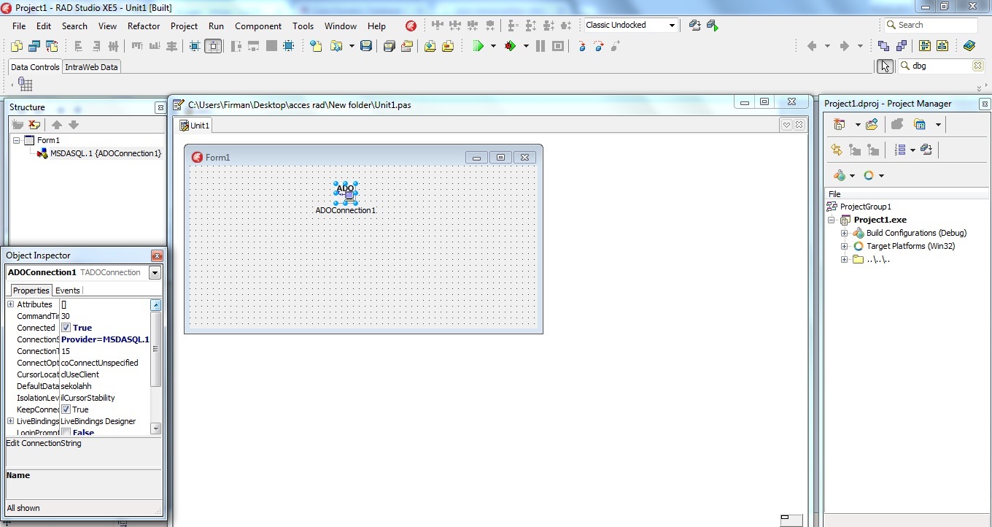The width and height of the screenshot is (992, 527).
Task: Click the Object Inspector scrollbar down arrow
Action: pos(155,428)
